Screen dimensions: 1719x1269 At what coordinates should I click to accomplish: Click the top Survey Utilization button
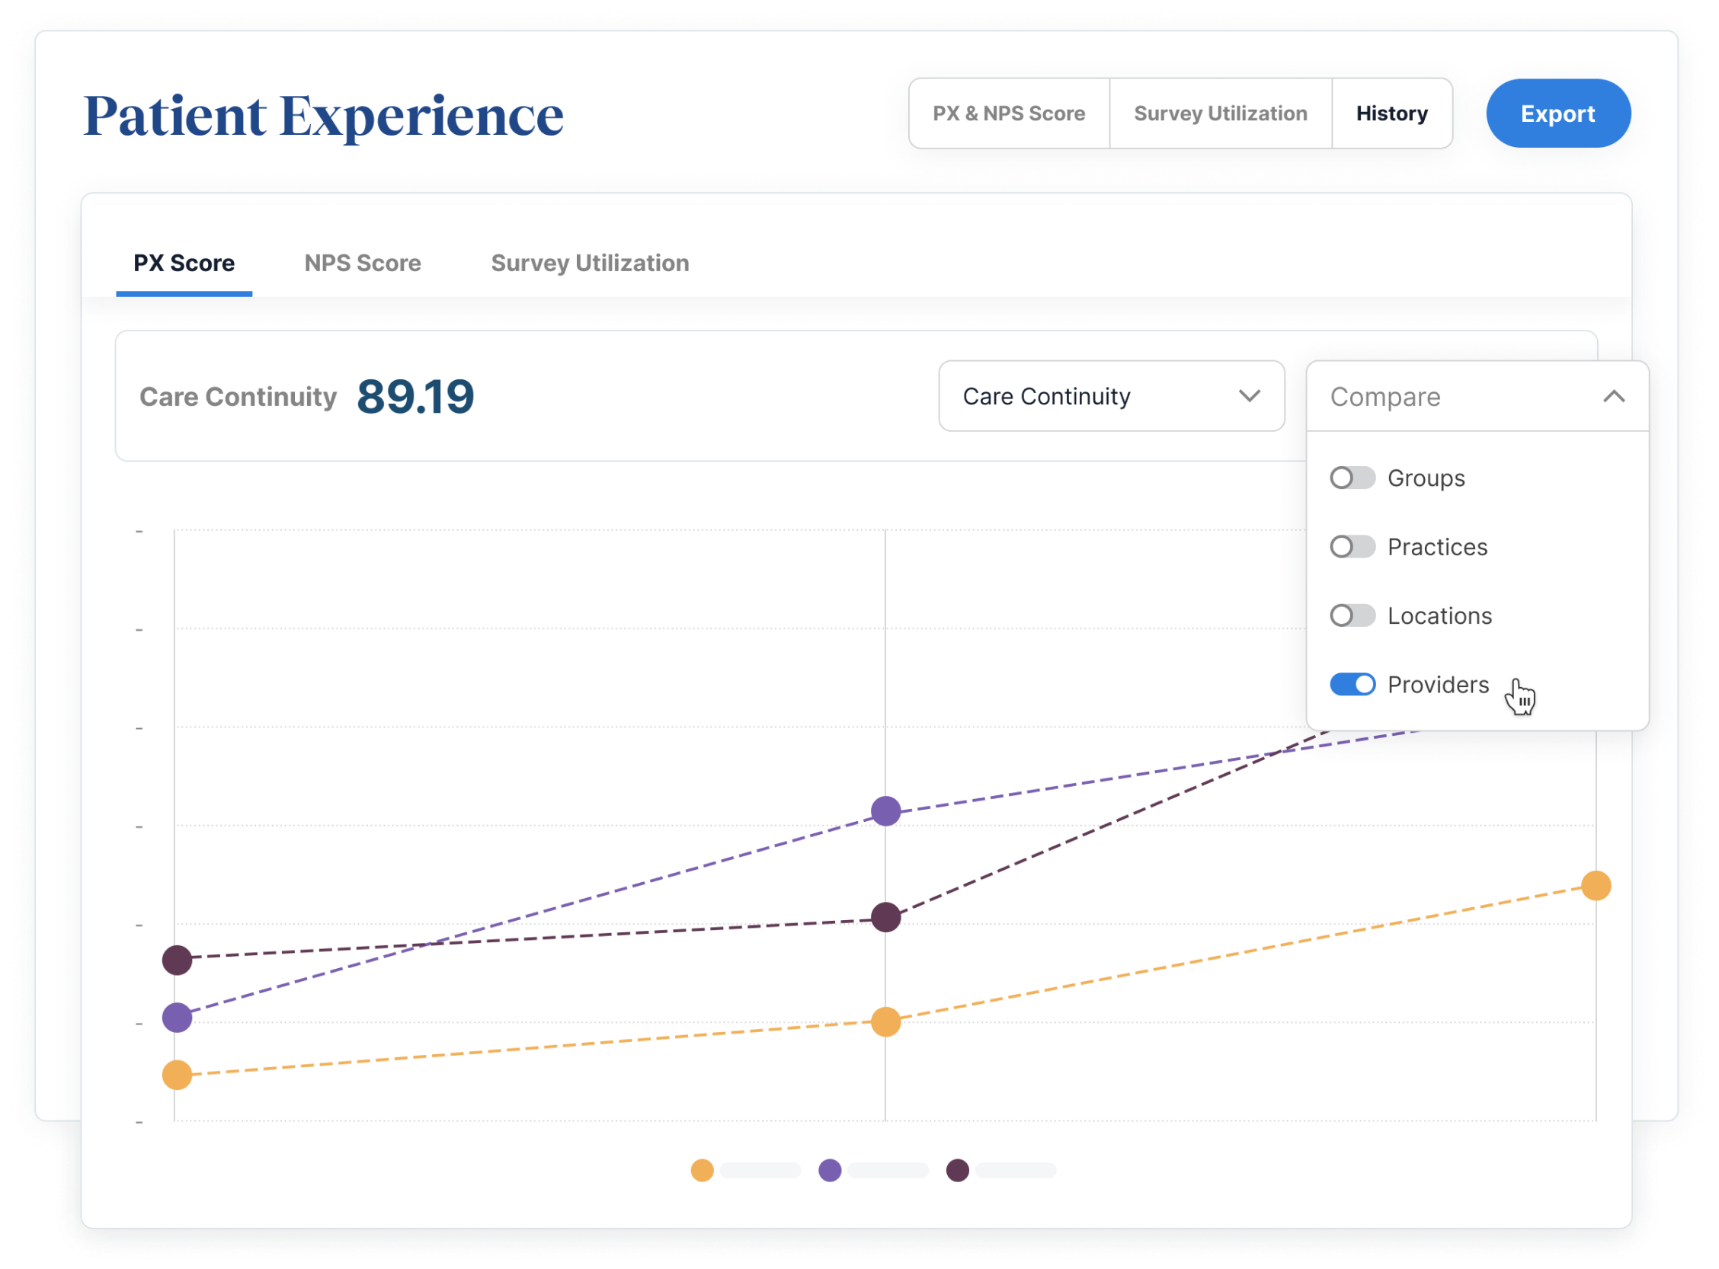[x=1219, y=113]
